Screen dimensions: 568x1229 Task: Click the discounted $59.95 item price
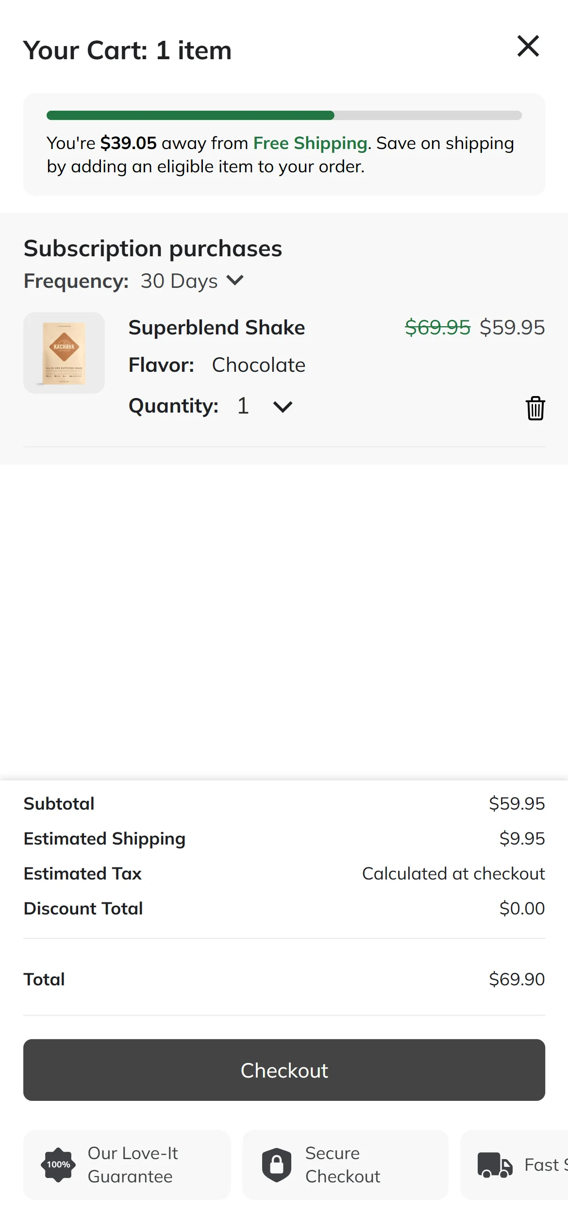[512, 328]
